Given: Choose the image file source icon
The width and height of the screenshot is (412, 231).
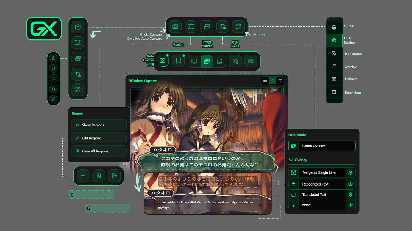Looking at the screenshot, I should [219, 61].
